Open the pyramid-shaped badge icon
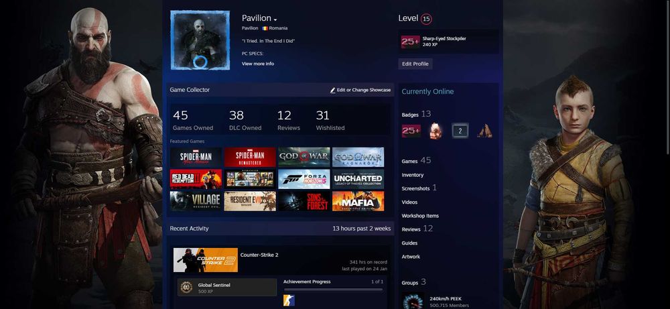The image size is (670, 309). click(x=484, y=131)
